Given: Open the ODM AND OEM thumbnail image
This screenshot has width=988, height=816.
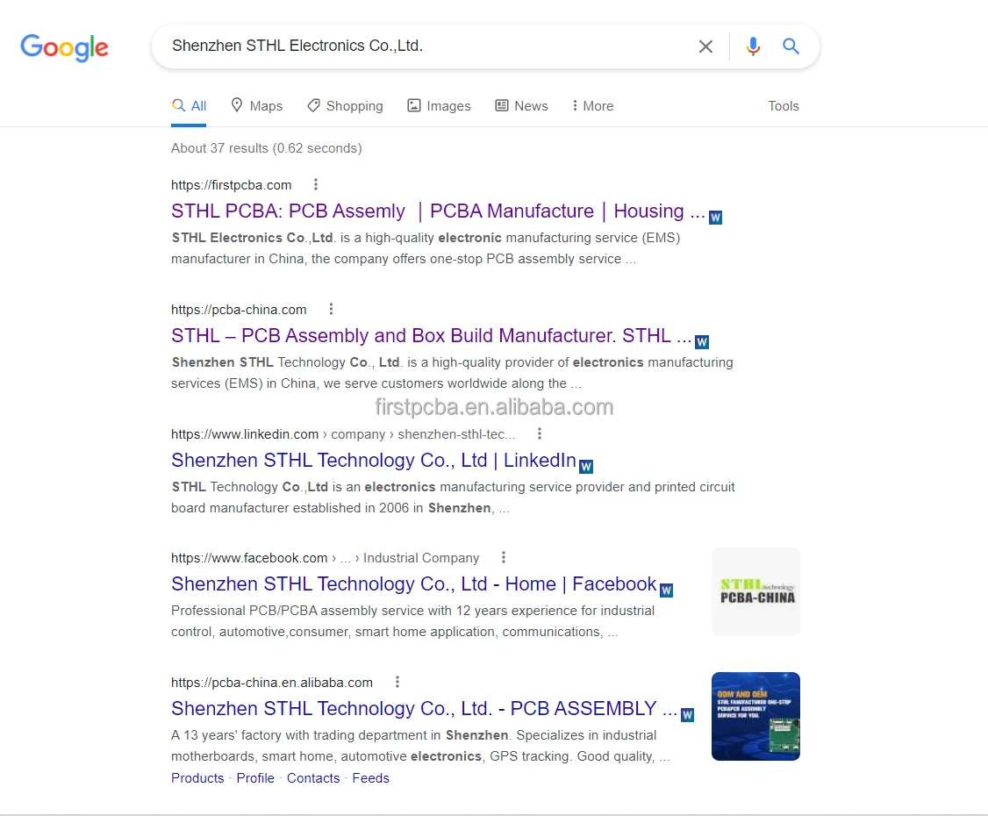Looking at the screenshot, I should [756, 717].
